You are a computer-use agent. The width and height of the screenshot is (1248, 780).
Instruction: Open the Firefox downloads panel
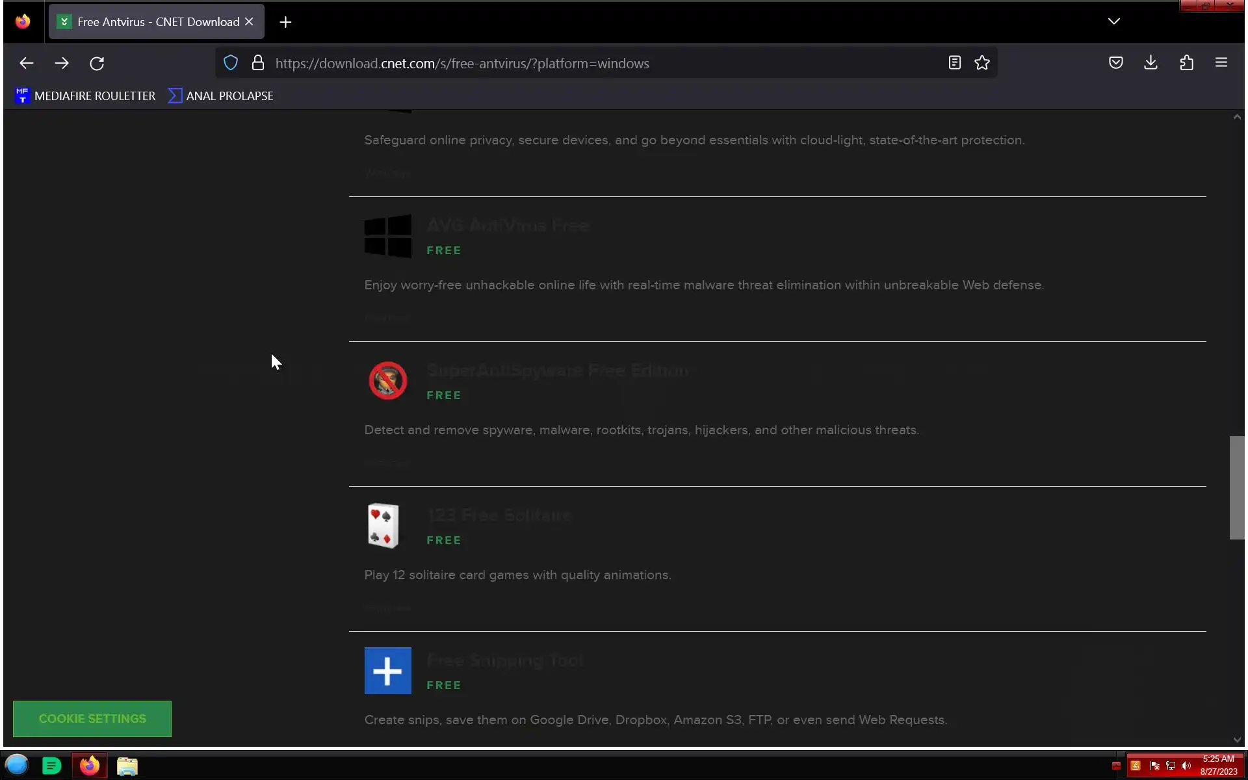[x=1150, y=63]
